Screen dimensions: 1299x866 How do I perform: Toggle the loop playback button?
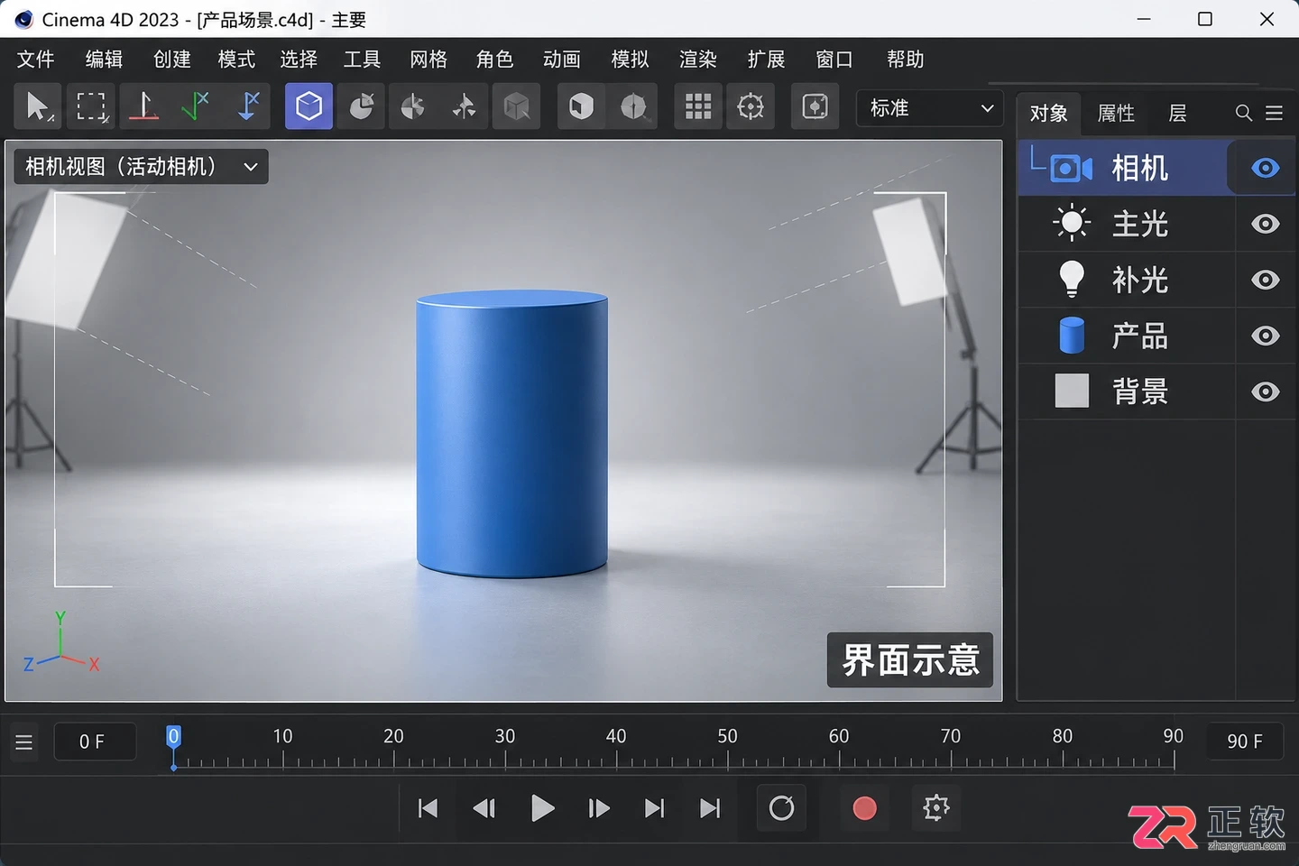pyautogui.click(x=781, y=807)
